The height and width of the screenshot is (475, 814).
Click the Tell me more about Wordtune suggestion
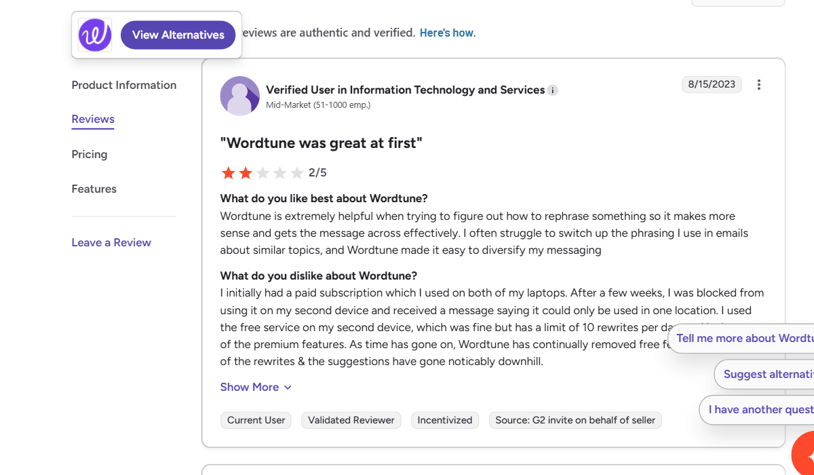click(743, 339)
